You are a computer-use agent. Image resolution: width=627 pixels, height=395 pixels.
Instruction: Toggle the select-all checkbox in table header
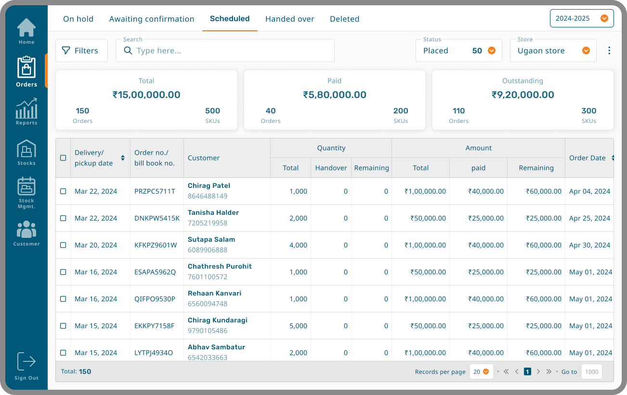[x=63, y=158]
